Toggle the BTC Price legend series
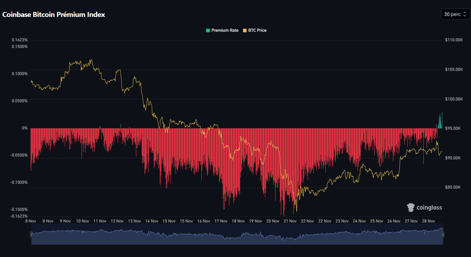The width and height of the screenshot is (471, 257). 257,30
